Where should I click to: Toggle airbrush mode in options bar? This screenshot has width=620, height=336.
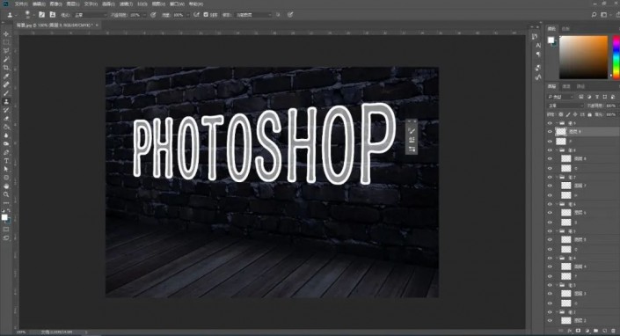click(x=196, y=15)
